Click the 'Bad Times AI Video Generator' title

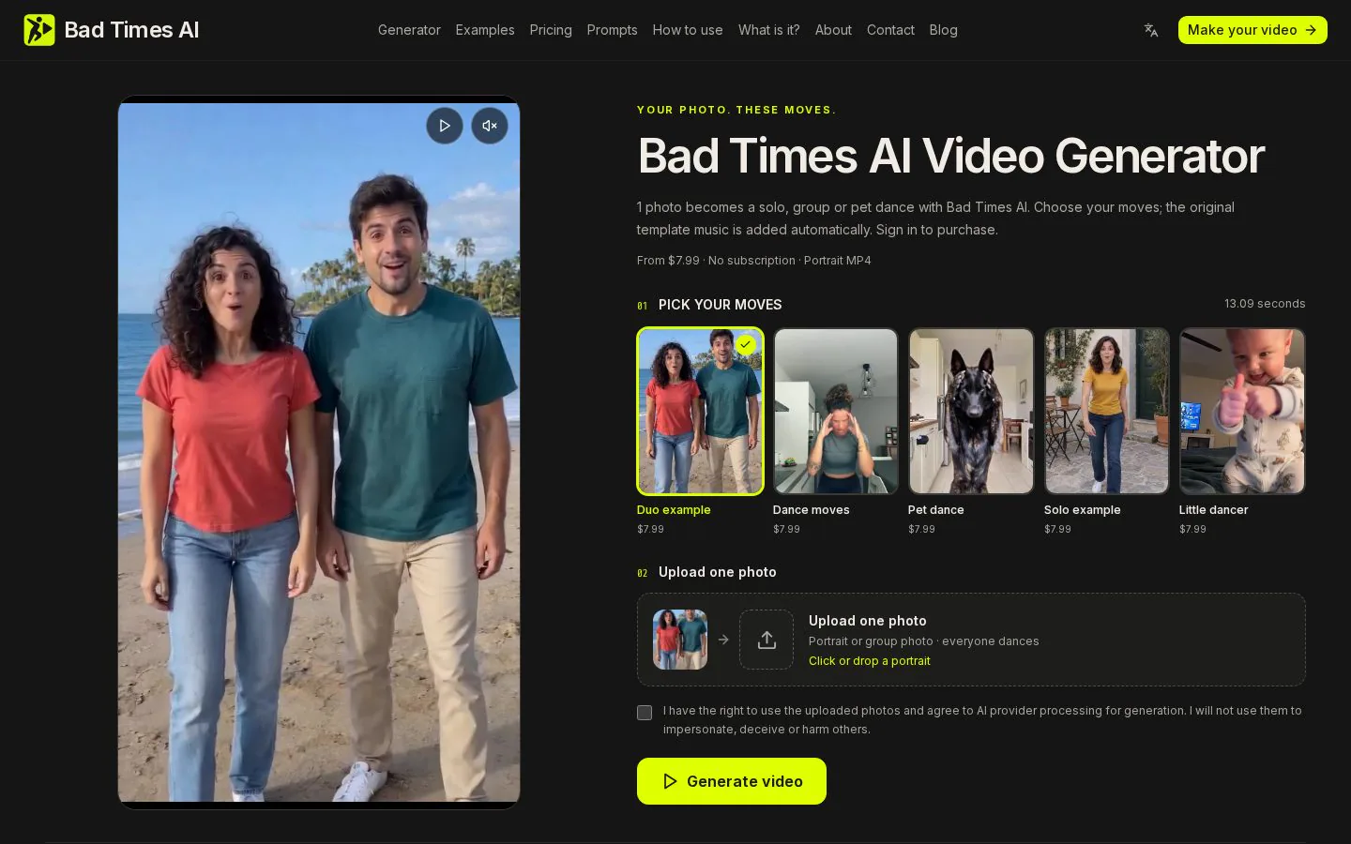coord(951,156)
